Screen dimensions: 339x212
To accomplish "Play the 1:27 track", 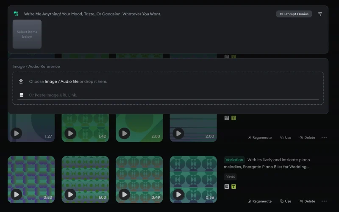I will [x=17, y=133].
